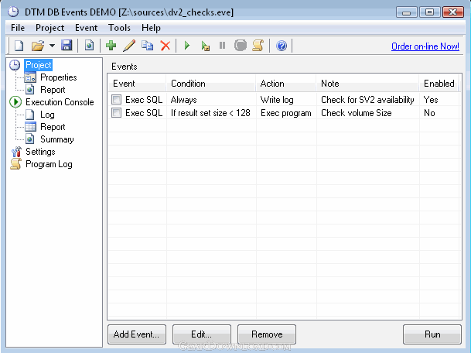
Task: Minimize the DTM DB Events window
Action: click(406, 12)
